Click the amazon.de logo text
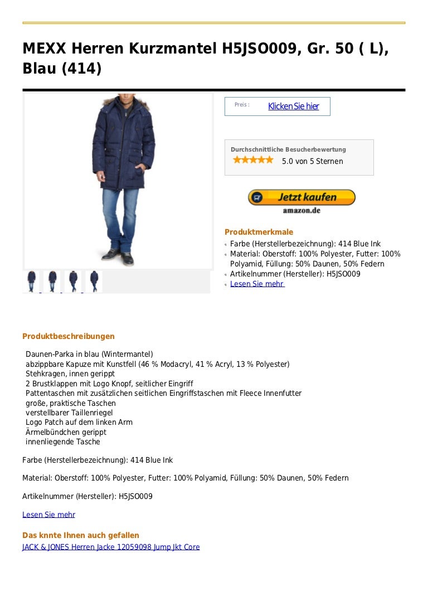428x606 pixels. 301,210
